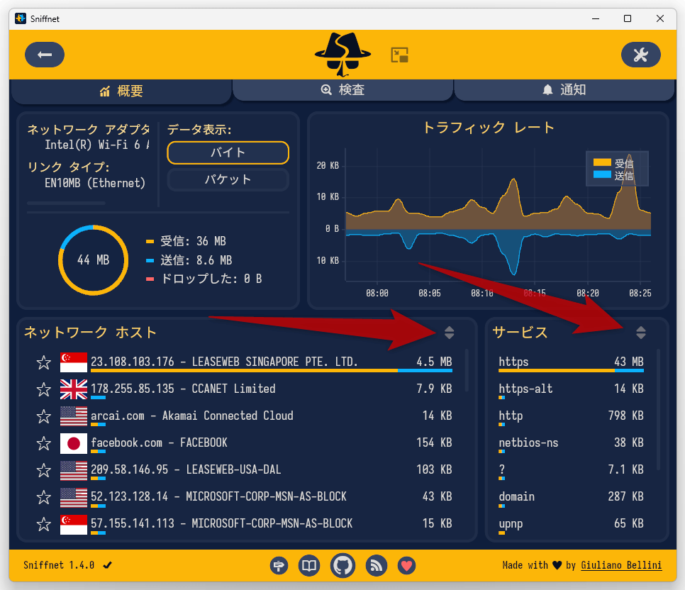Click the Sniffnet hat logo
This screenshot has width=685, height=590.
343,55
